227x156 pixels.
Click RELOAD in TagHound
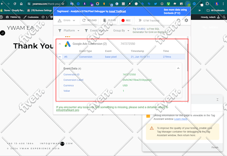tap(89, 20)
